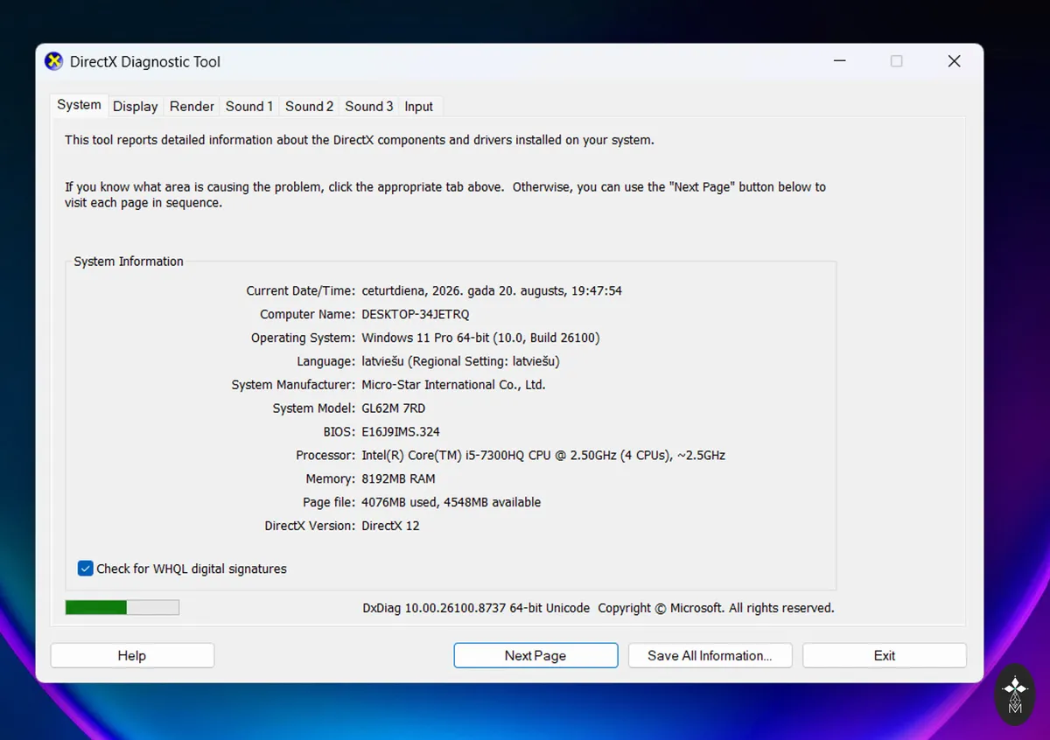Viewport: 1050px width, 740px height.
Task: Click the language value latviešu
Action: click(460, 361)
